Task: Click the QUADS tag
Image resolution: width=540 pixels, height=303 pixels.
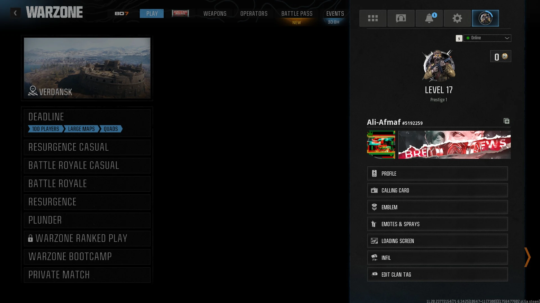Action: tap(111, 129)
